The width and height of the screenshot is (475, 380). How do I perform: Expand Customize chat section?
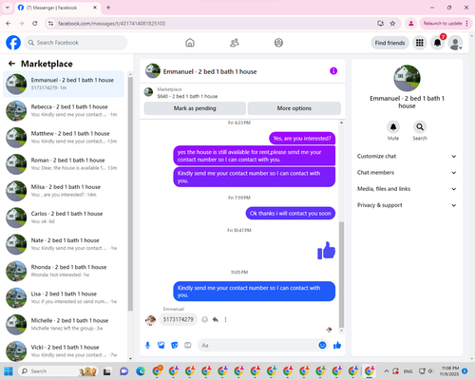407,156
